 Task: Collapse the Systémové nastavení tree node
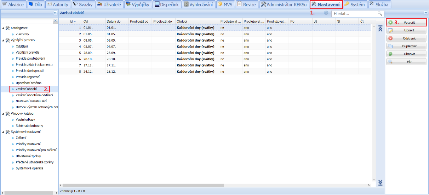coord(3,132)
